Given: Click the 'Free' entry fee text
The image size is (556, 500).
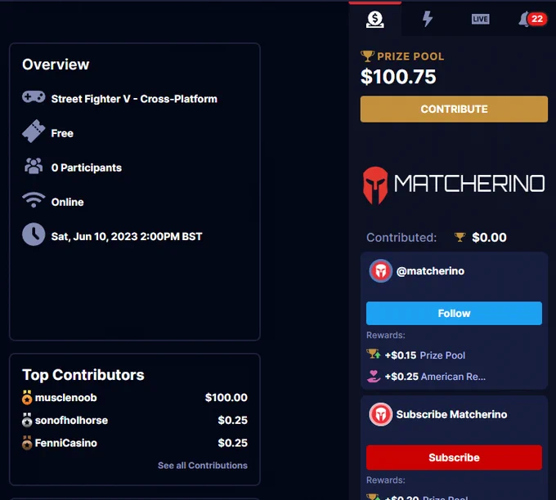Looking at the screenshot, I should pyautogui.click(x=62, y=133).
